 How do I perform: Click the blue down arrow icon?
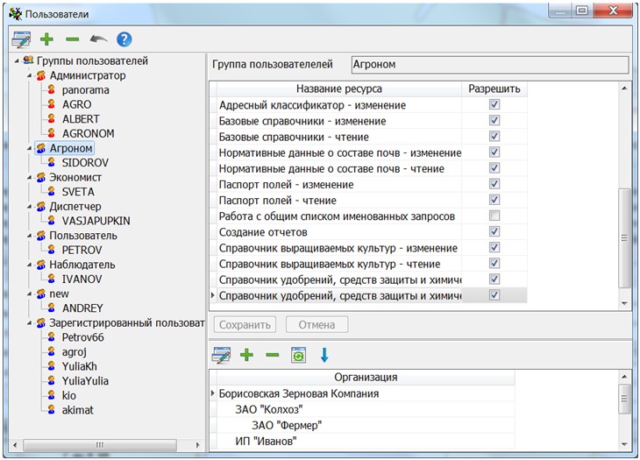tap(324, 355)
